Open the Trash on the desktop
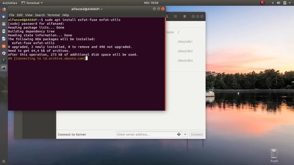 click(274, 156)
